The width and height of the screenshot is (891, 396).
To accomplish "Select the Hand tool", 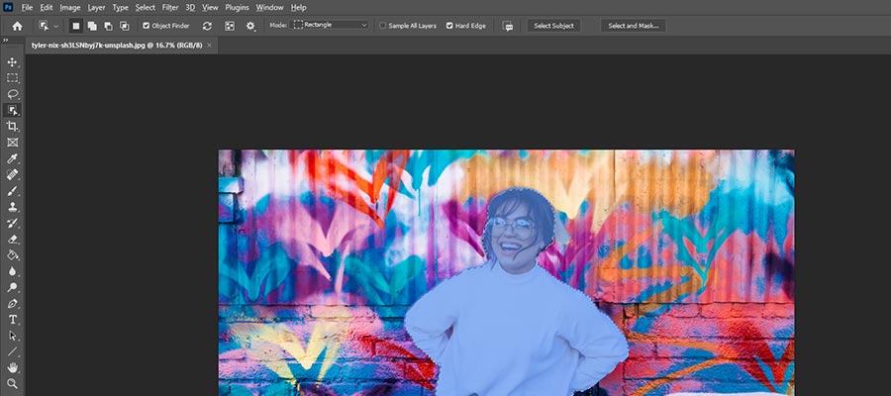I will 13,367.
